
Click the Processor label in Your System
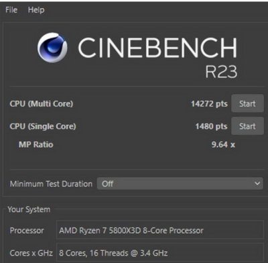click(x=27, y=230)
